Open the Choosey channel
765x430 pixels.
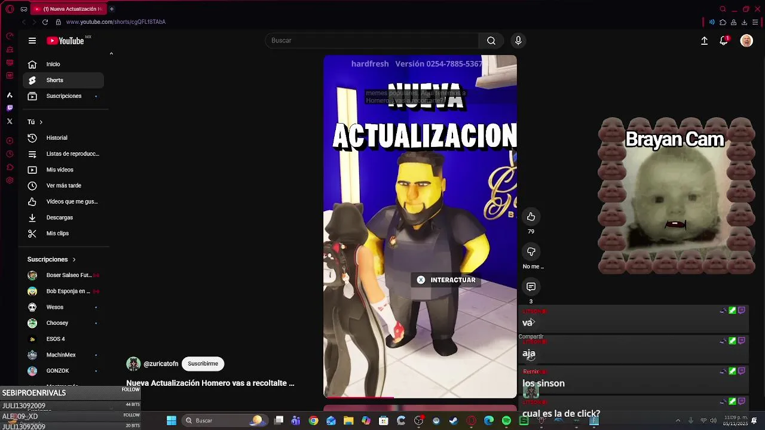click(x=63, y=323)
